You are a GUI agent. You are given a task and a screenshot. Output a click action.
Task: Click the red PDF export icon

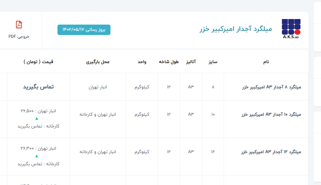(19, 25)
